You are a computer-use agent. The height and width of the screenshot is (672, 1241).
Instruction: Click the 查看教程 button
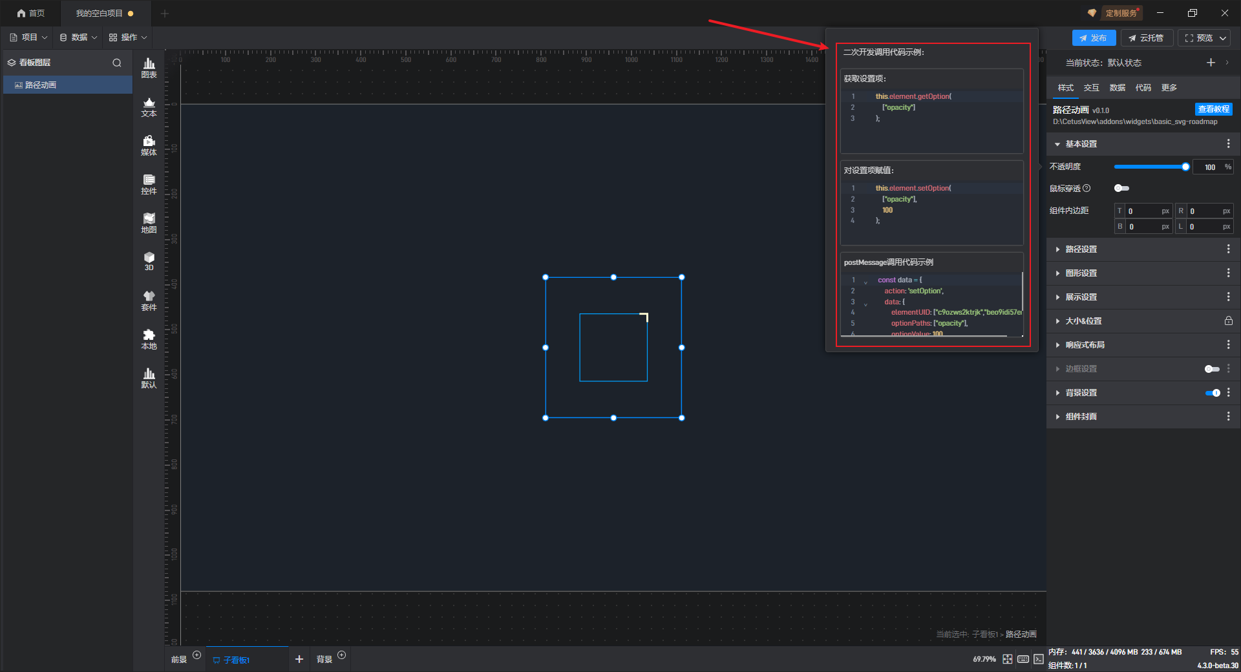click(x=1213, y=109)
